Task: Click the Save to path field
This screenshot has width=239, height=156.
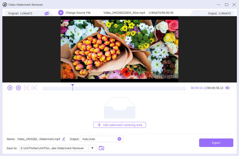Action: click(54, 148)
